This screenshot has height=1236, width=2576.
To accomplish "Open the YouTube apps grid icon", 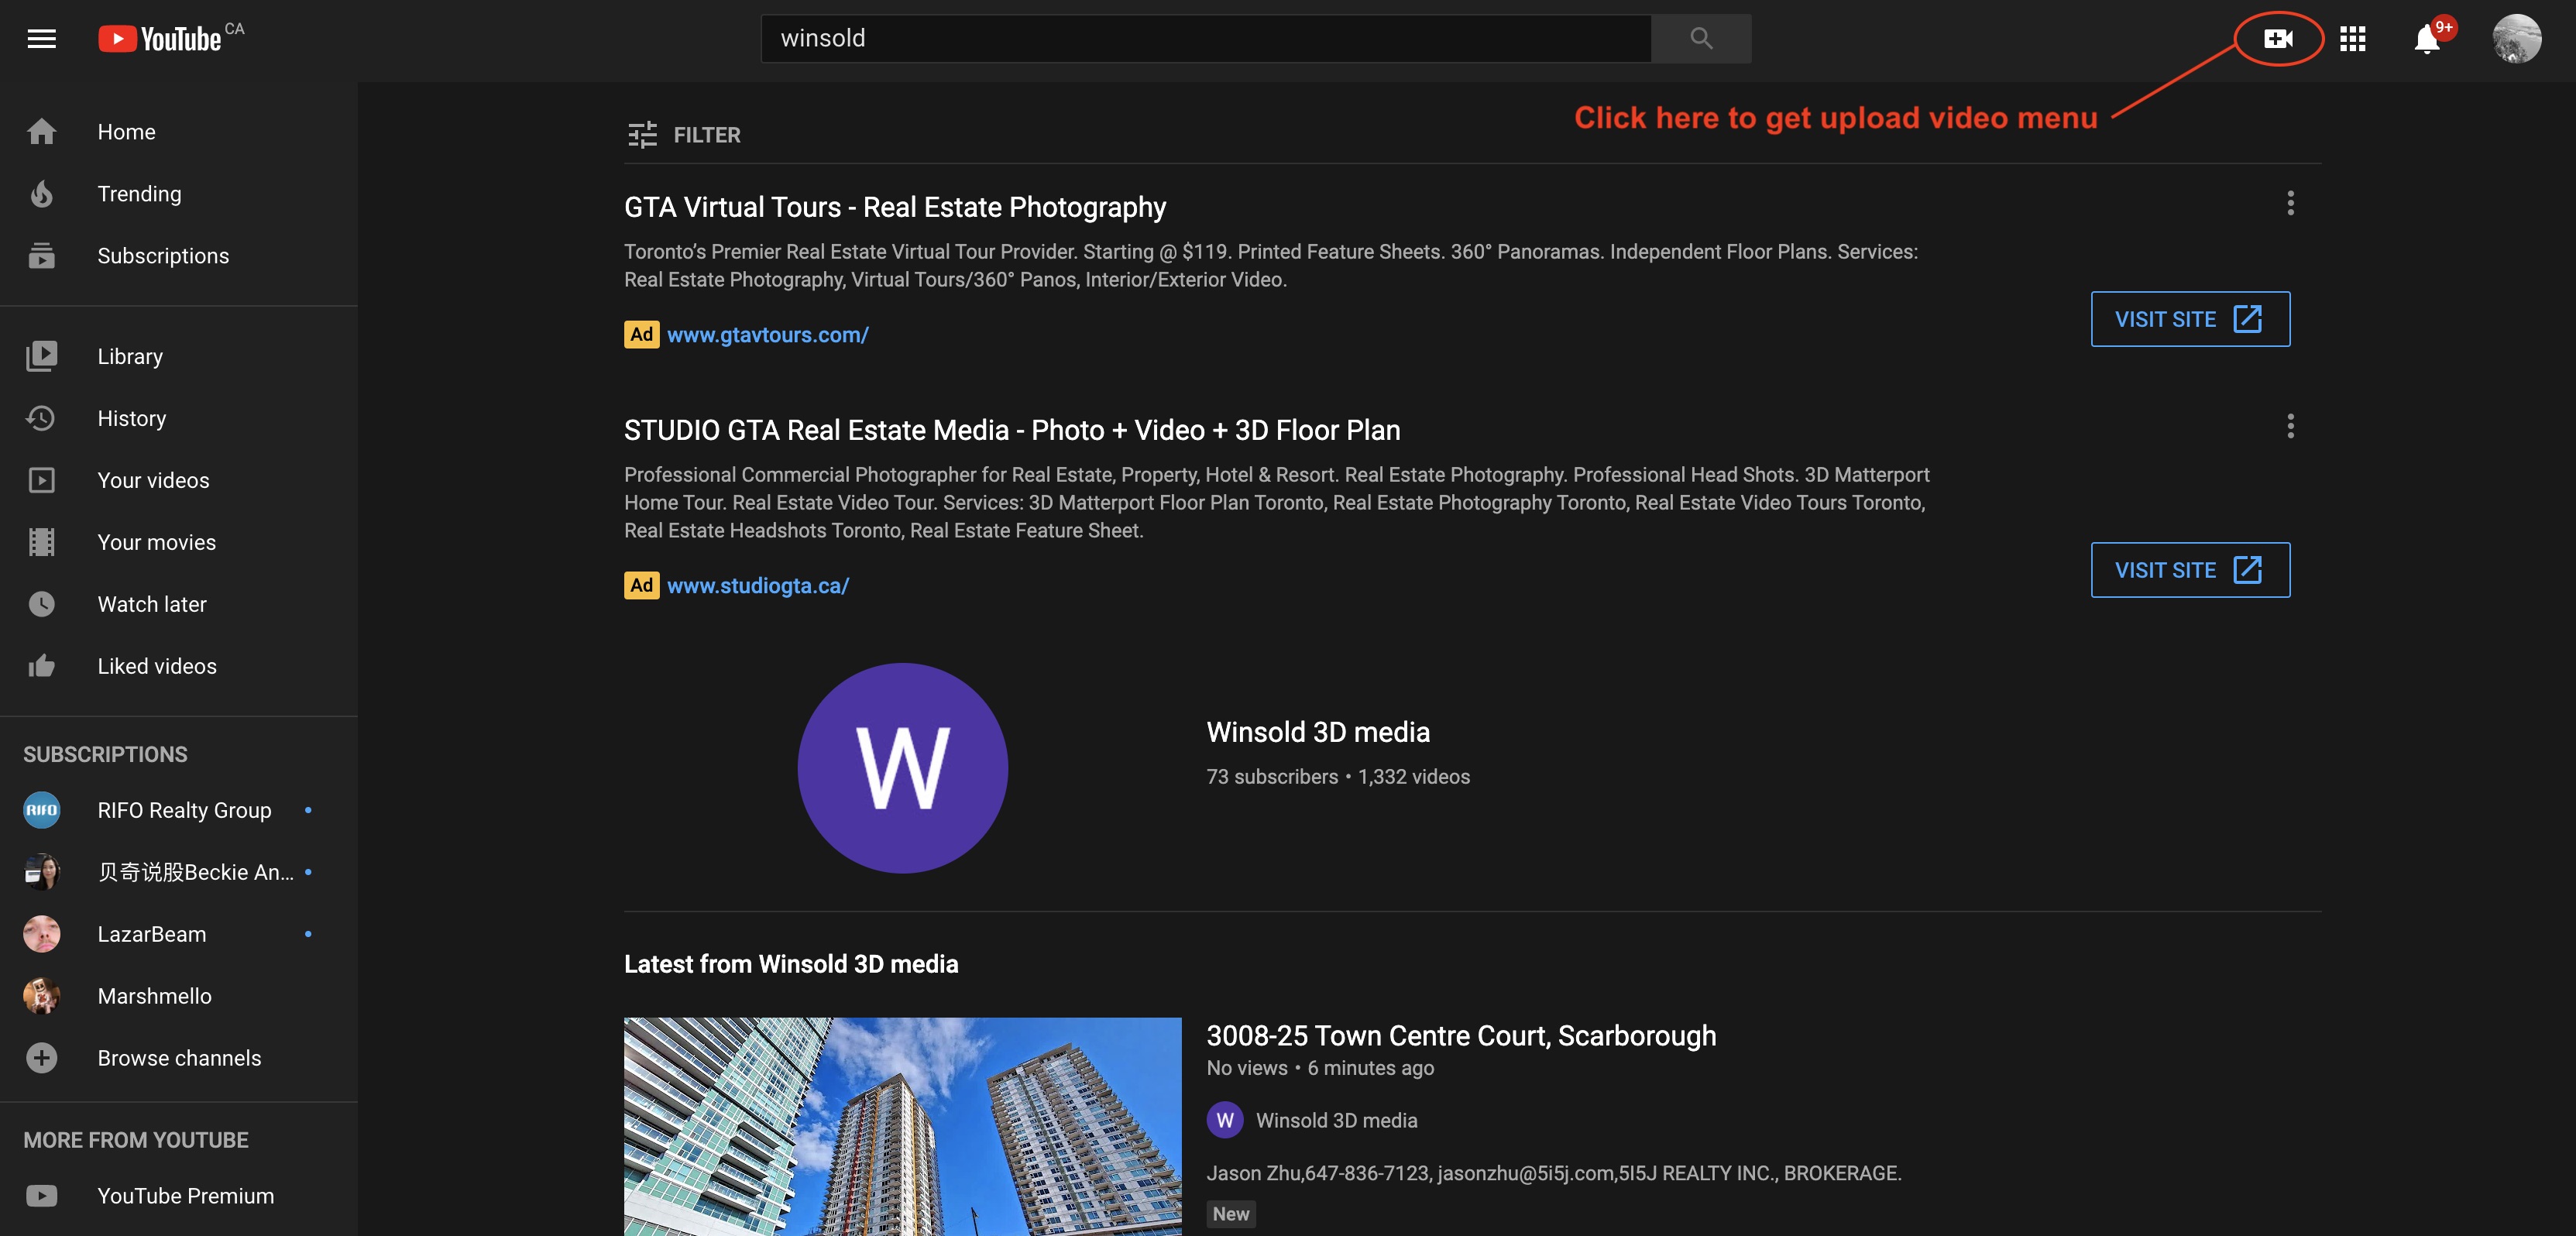I will [2352, 39].
